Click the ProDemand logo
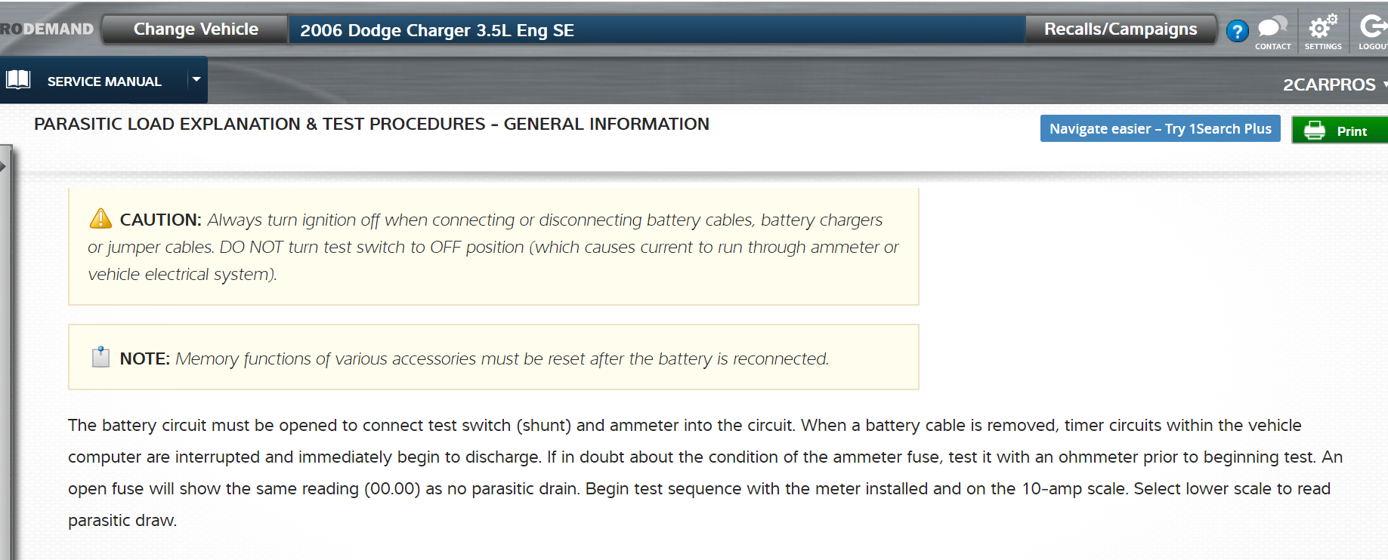Image resolution: width=1388 pixels, height=560 pixels. pyautogui.click(x=47, y=29)
